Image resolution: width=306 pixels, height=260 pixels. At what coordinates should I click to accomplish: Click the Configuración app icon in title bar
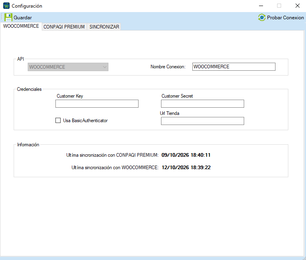point(6,6)
